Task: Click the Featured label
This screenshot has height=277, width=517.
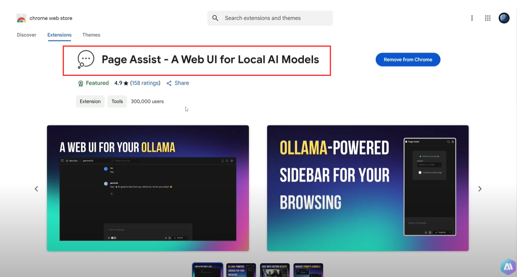Action: 97,83
